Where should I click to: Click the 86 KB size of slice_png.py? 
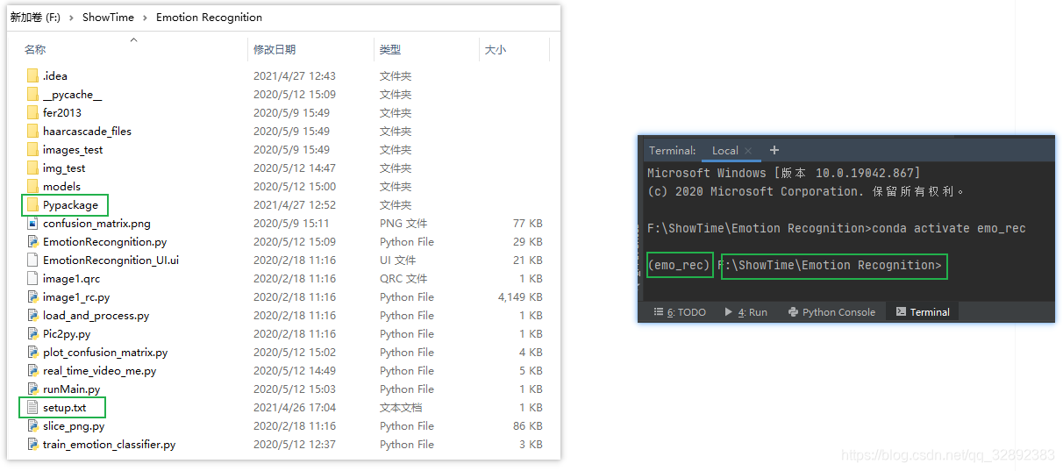click(528, 425)
